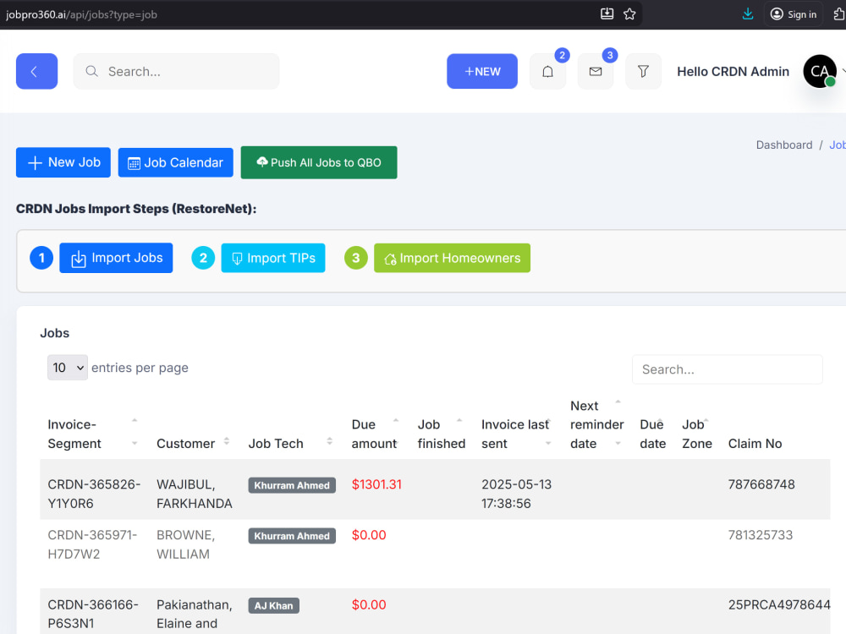Viewport: 846px width, 634px height.
Task: Click due amount $1301.31
Action: 376,484
